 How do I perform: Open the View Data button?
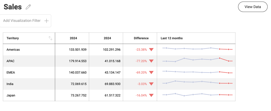coord(253,7)
